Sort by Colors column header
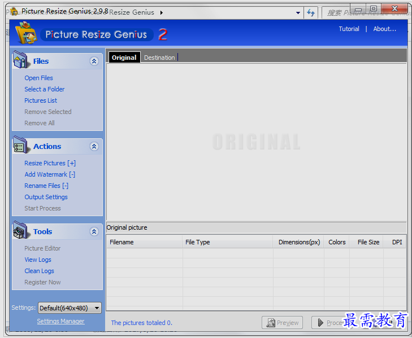 click(337, 242)
